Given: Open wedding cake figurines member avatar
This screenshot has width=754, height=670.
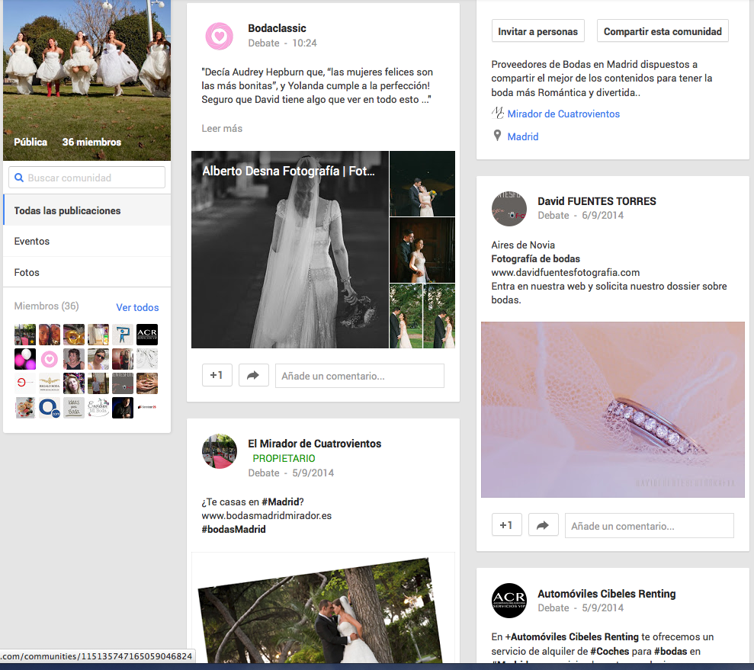Looking at the screenshot, I should 25,408.
